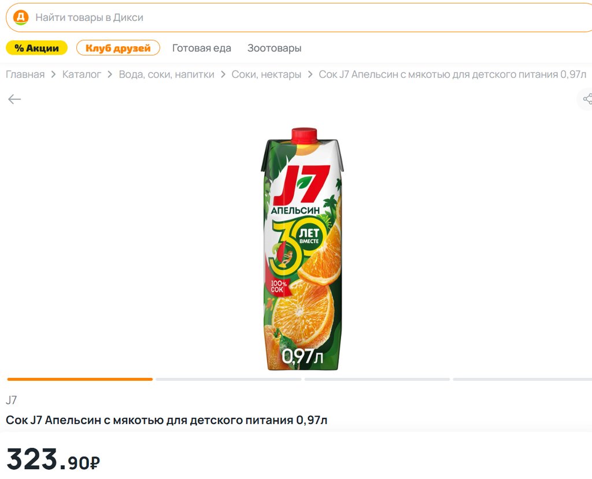The height and width of the screenshot is (479, 592).
Task: Go to "Вода, соки, напитки" breadcrumb
Action: pos(166,75)
